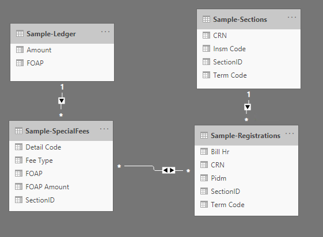Click the column icon beside Pidm

pos(204,178)
